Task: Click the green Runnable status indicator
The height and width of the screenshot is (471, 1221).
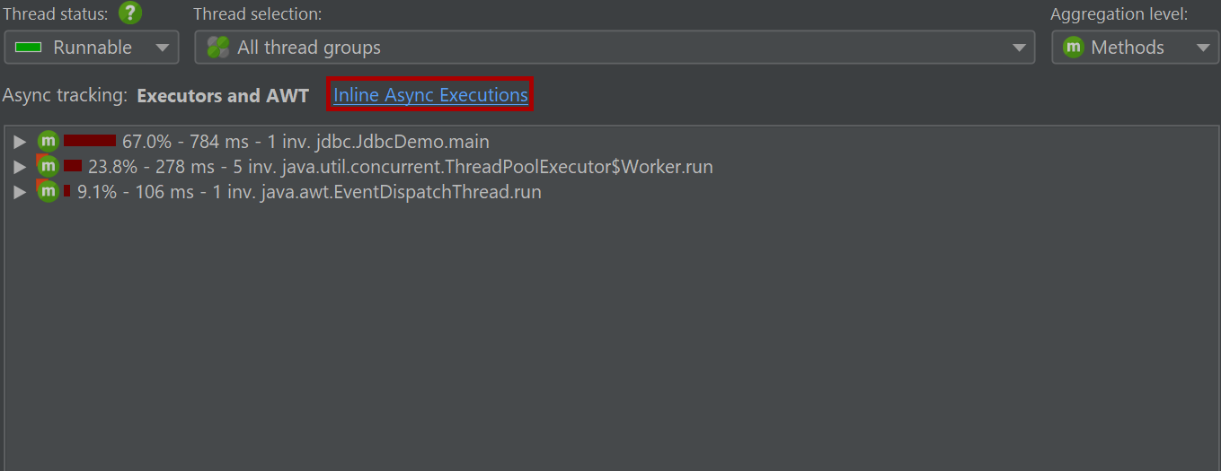Action: [x=29, y=48]
